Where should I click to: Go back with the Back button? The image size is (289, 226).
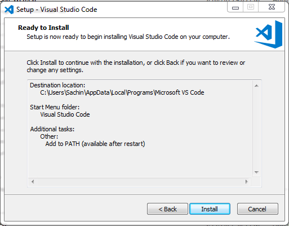(x=167, y=209)
